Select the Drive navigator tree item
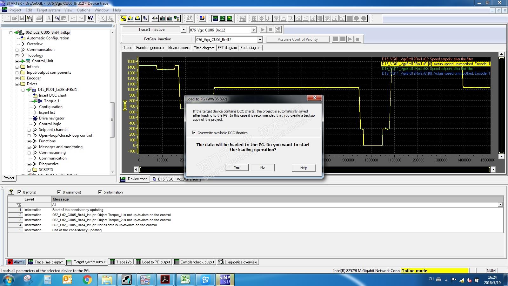The image size is (508, 286). coord(52,118)
